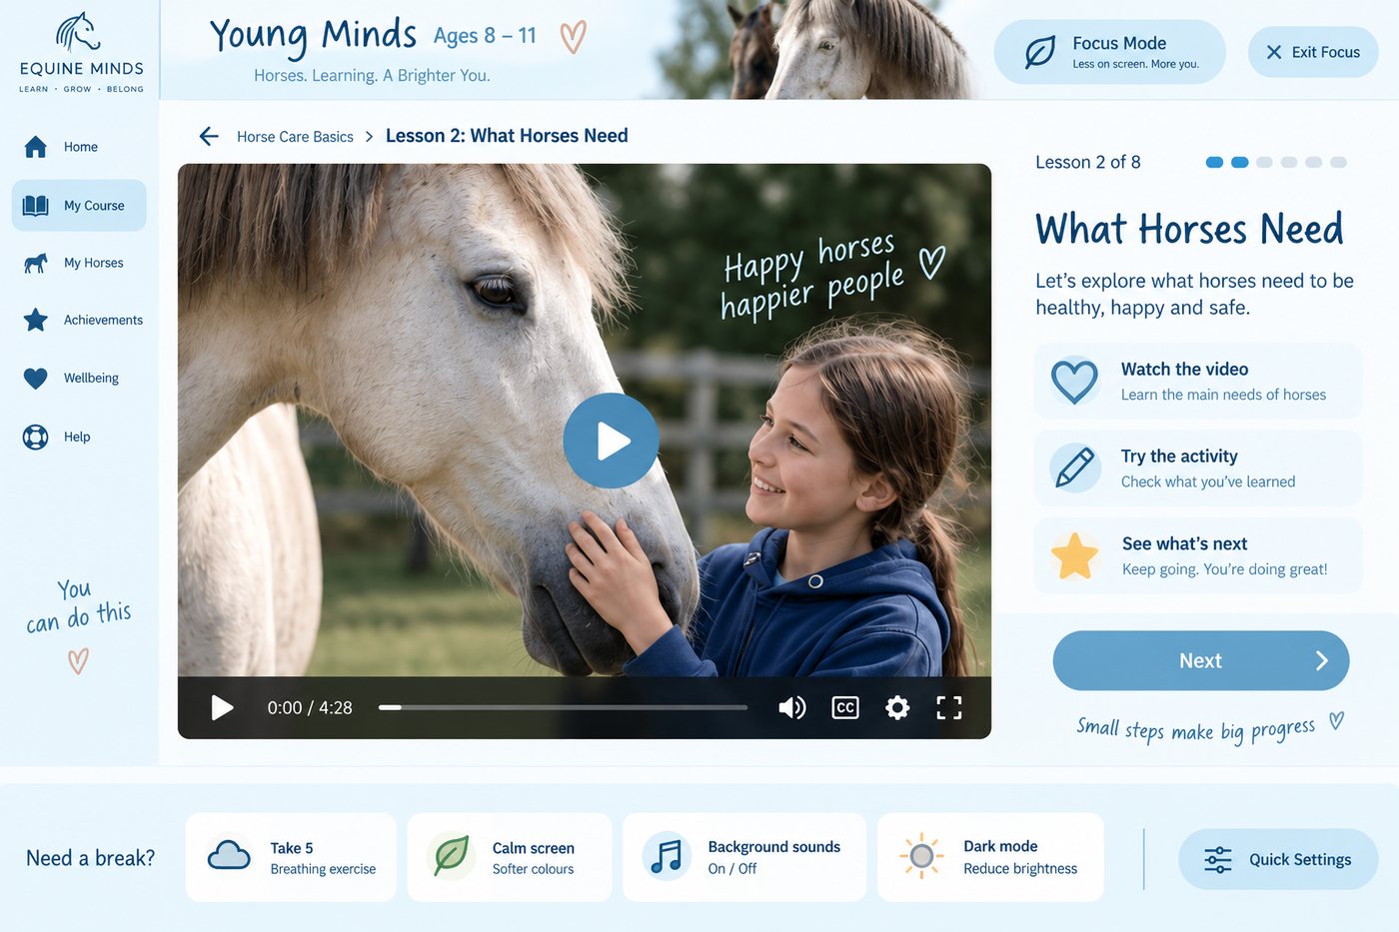Click the Help lifebuoy icon

(36, 437)
